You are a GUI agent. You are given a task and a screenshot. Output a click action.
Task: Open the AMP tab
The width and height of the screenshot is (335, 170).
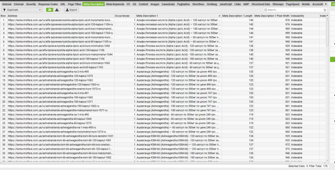(246, 4)
